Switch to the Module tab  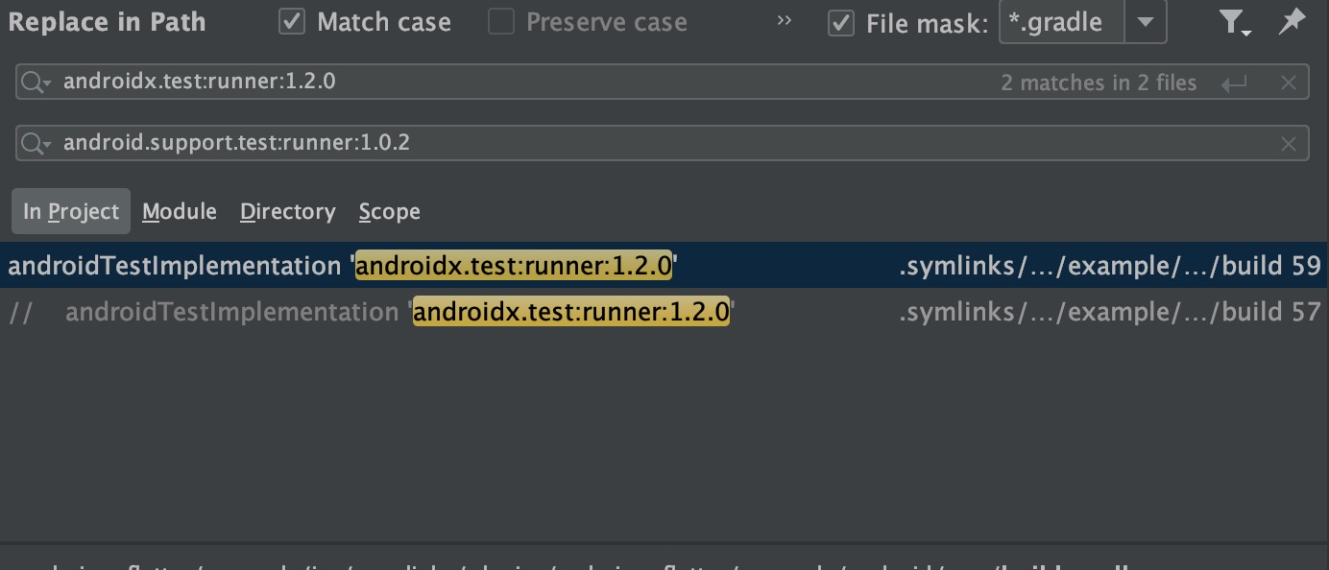point(180,211)
